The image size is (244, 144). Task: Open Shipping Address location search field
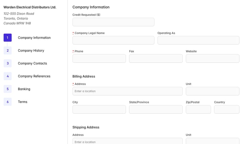pyautogui.click(x=127, y=141)
